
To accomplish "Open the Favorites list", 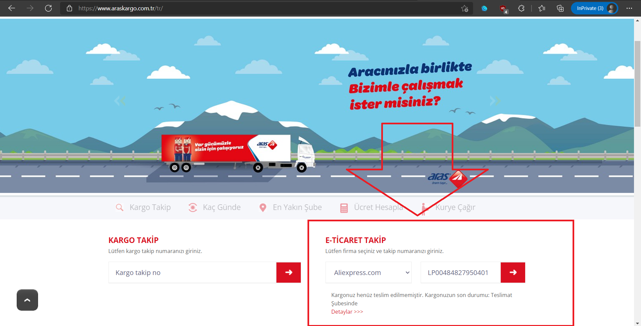I will click(x=542, y=8).
